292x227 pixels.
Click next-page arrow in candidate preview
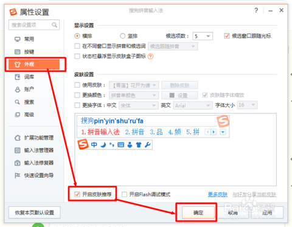point(214,132)
